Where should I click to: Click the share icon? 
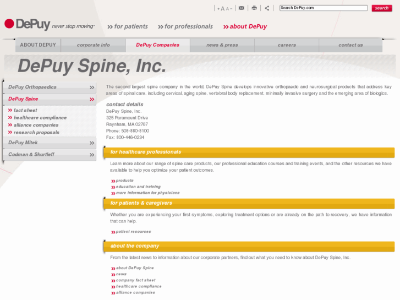pyautogui.click(x=267, y=8)
